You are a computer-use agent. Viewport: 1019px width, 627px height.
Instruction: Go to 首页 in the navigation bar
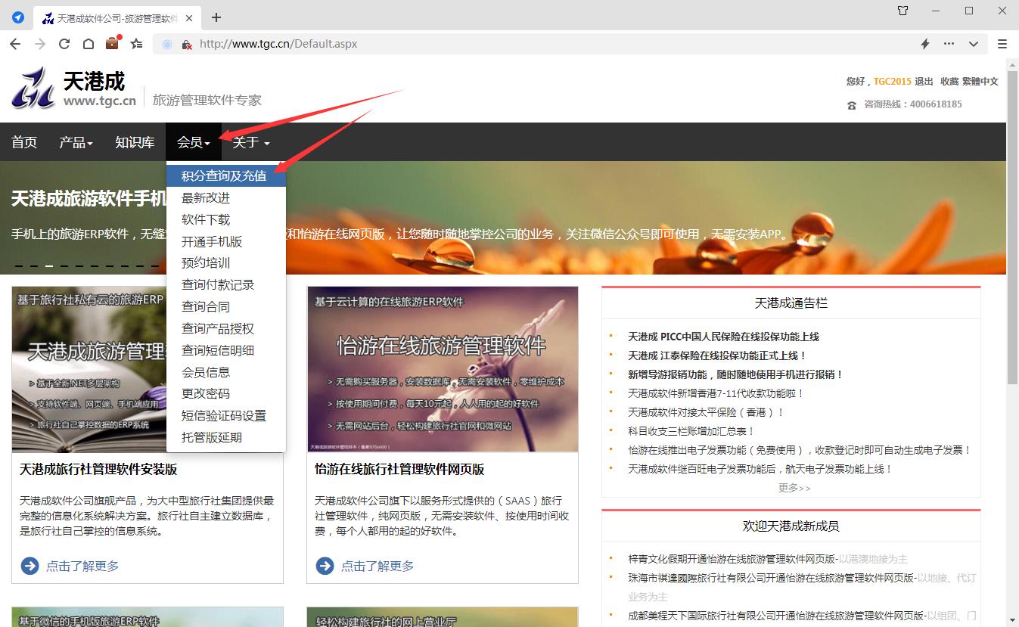pyautogui.click(x=24, y=142)
